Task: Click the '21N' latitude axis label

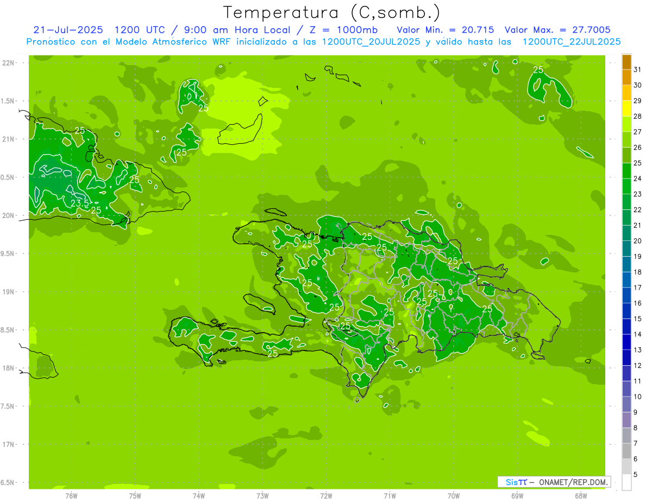Action: point(9,139)
